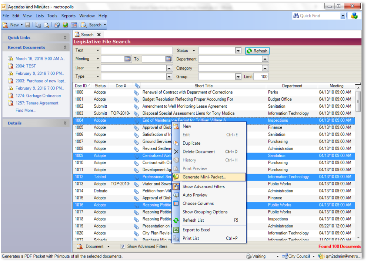367x262 pixels.
Task: Click the binoculars Quick Find icon
Action: pos(296,16)
